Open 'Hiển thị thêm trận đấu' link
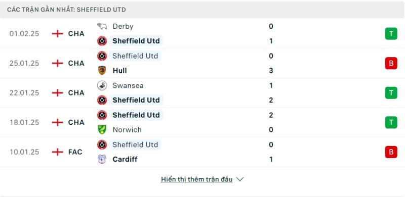This screenshot has height=197, width=405. 196,179
